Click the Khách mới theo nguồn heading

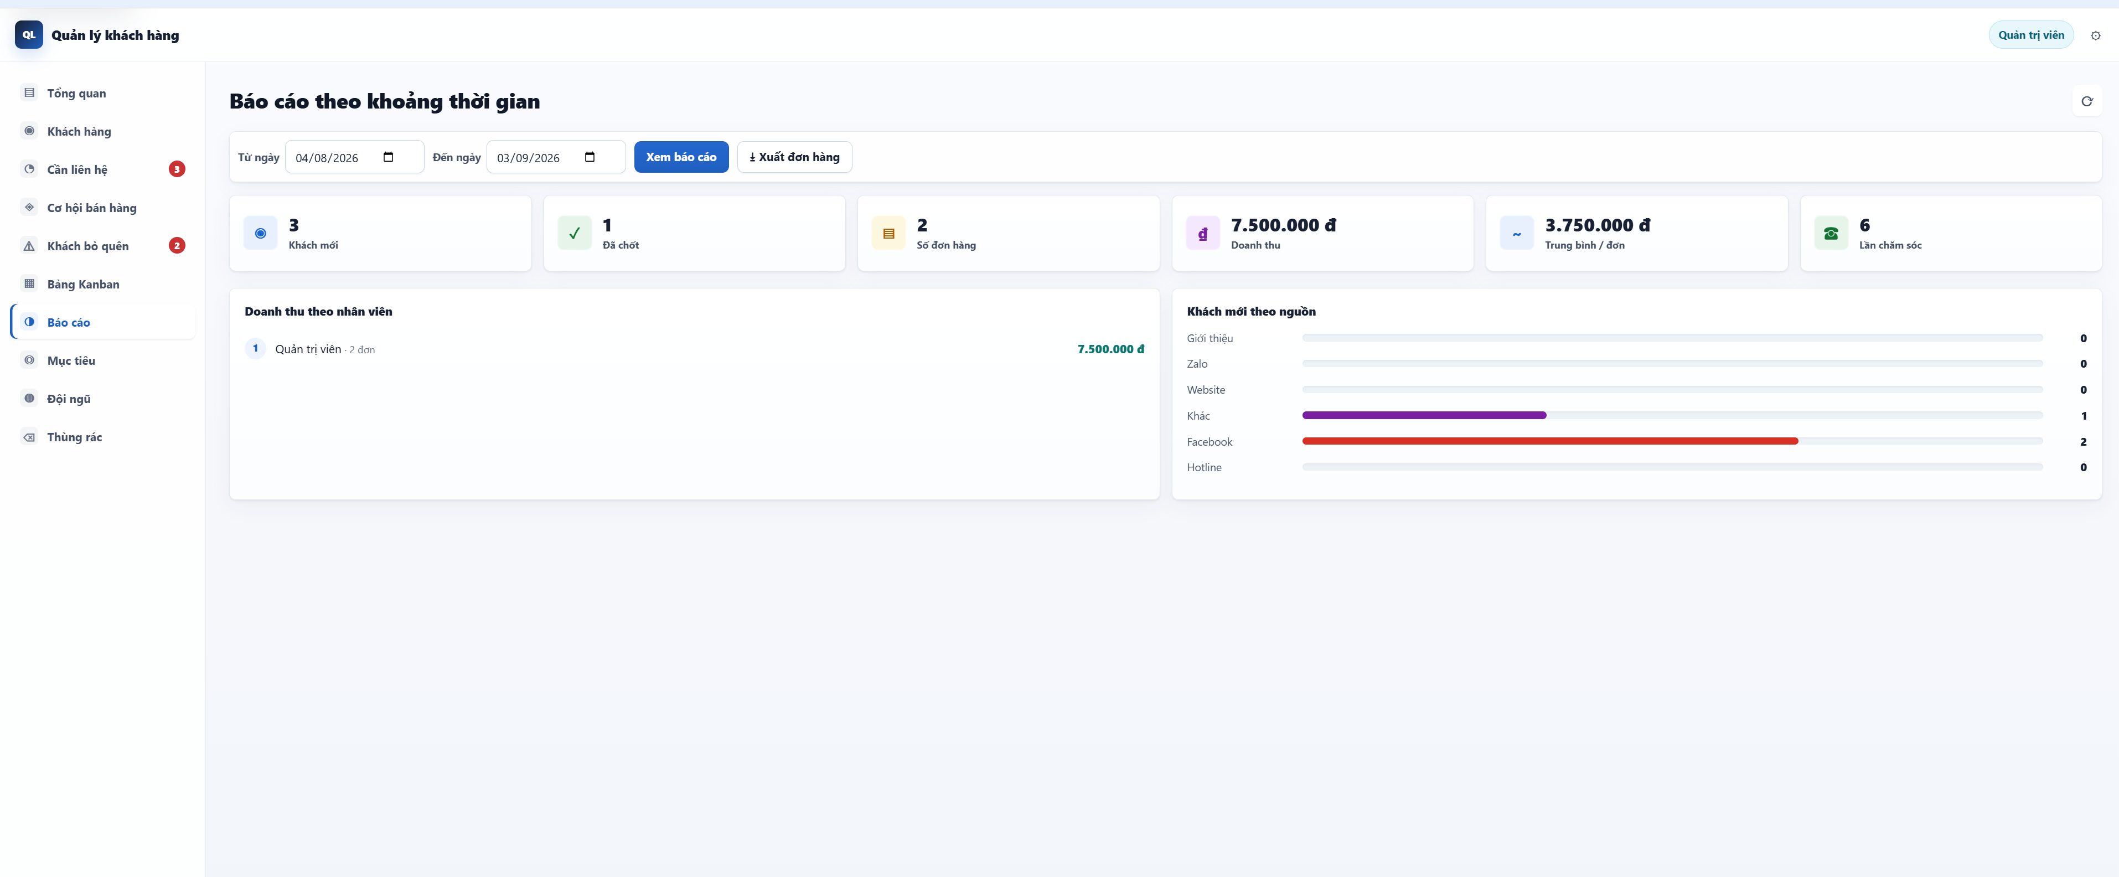click(1251, 312)
